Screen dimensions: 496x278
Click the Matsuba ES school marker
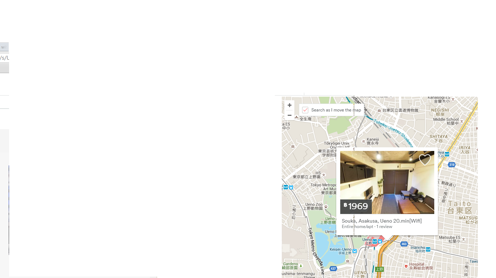coord(463,240)
